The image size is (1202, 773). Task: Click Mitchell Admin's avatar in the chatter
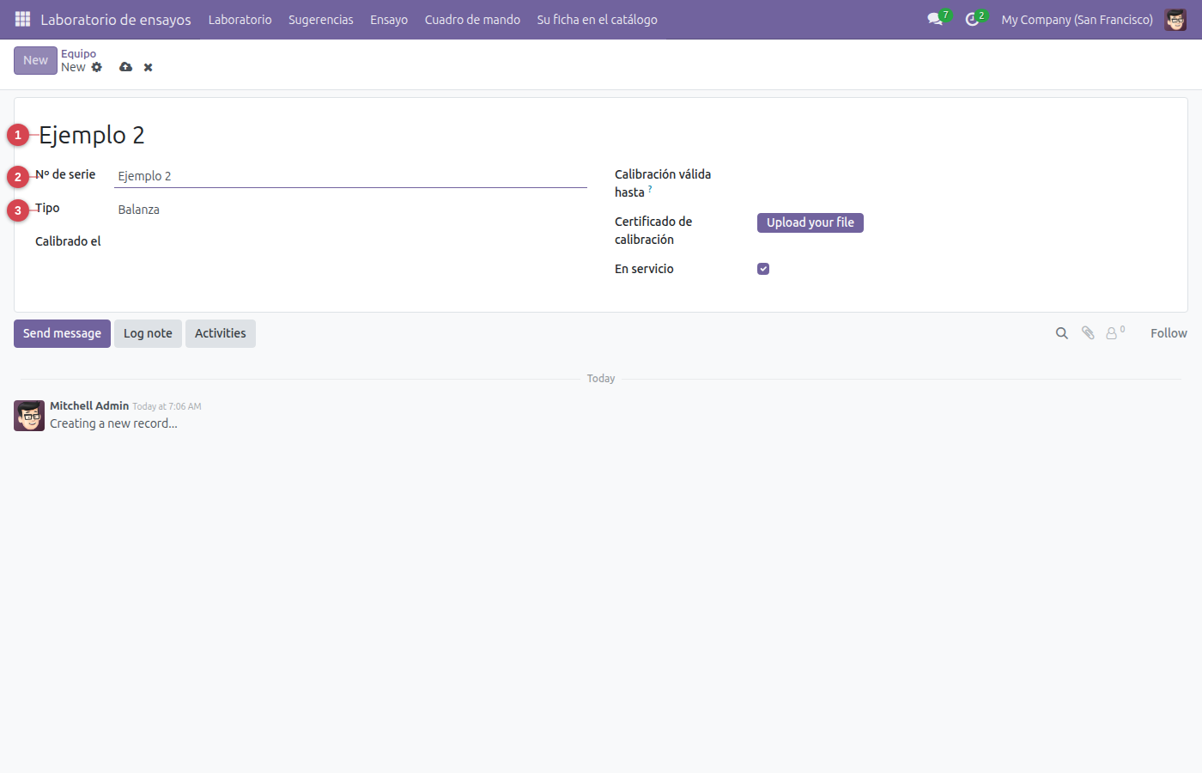pos(29,416)
